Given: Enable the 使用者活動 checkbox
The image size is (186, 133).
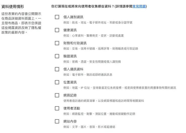Looking at the screenshot, I should coord(57,108).
